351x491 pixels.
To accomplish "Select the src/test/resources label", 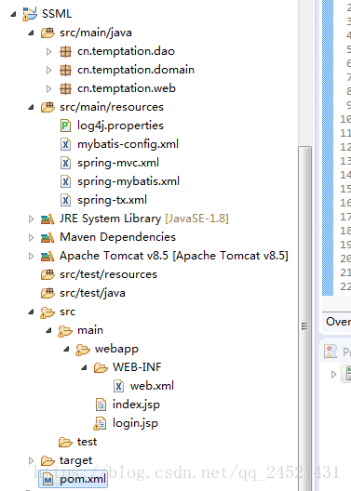I will tap(108, 274).
